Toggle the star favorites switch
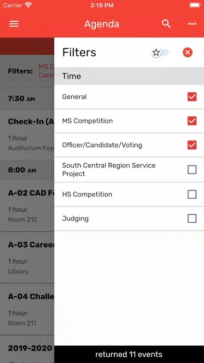204x363 pixels. coord(160,53)
